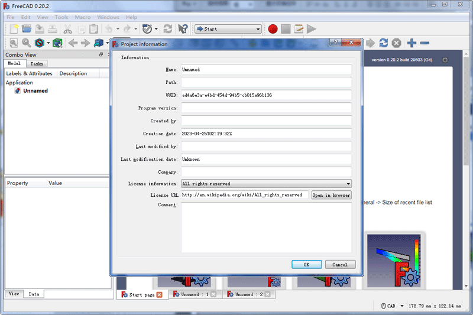473x315 pixels.
Task: Click into the Created by field
Action: [x=266, y=121]
